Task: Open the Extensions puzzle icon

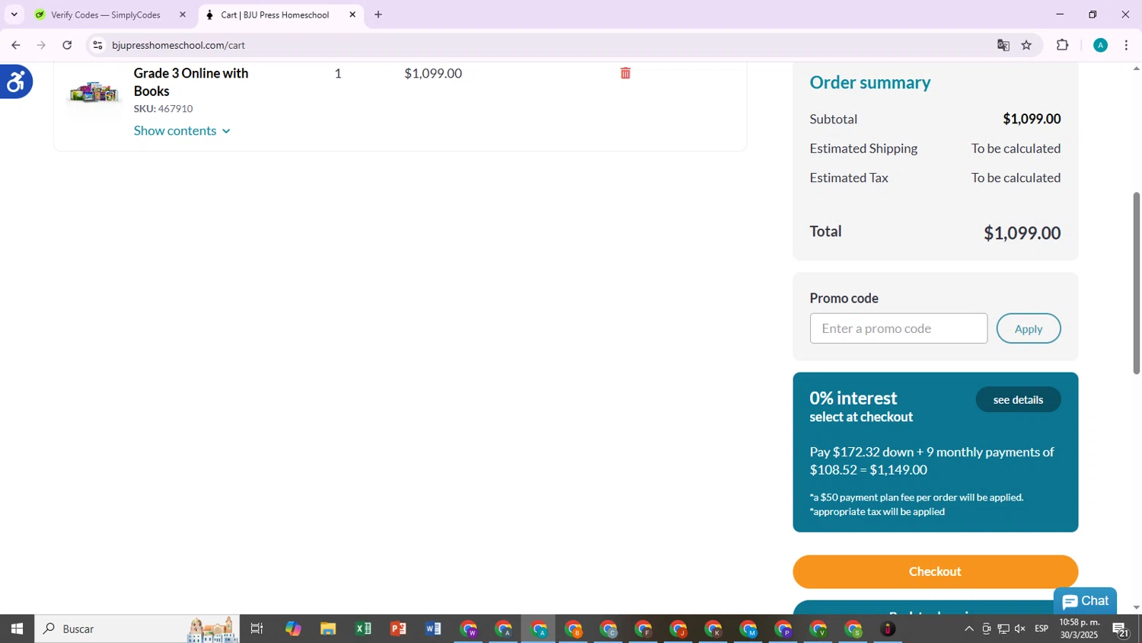Action: (1063, 45)
